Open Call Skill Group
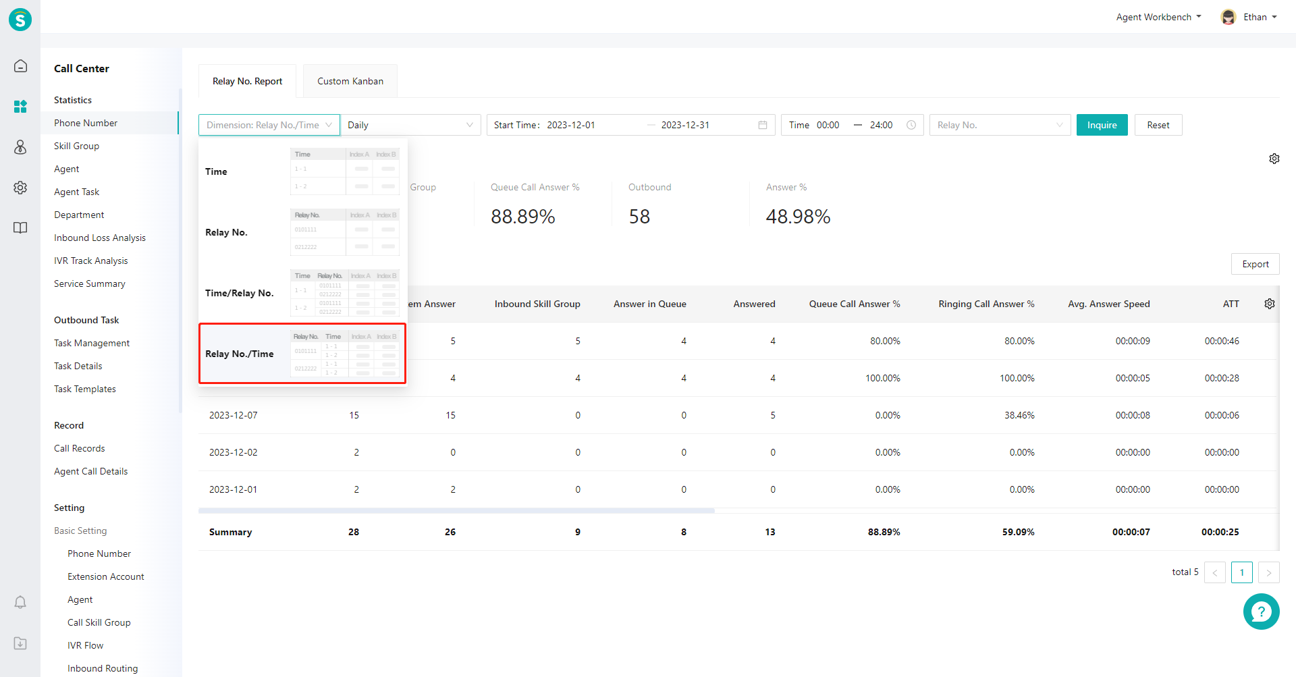 pos(99,622)
